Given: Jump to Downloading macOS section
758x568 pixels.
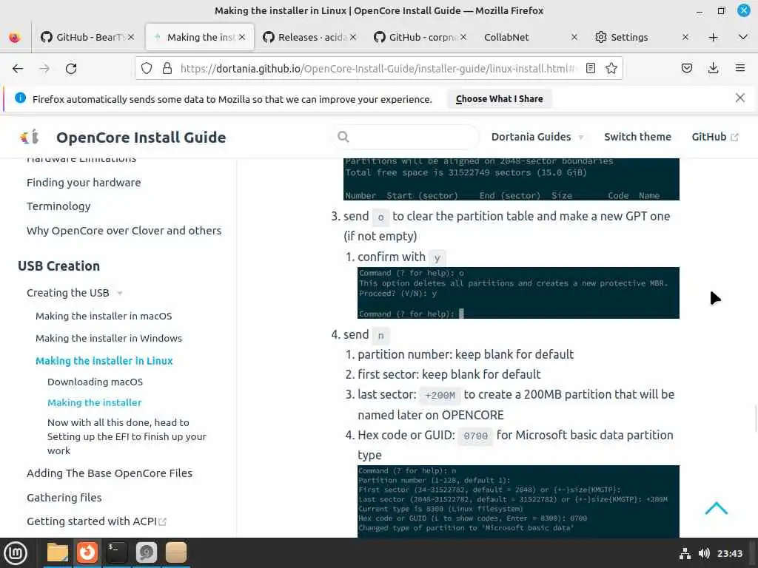Looking at the screenshot, I should click(x=95, y=382).
